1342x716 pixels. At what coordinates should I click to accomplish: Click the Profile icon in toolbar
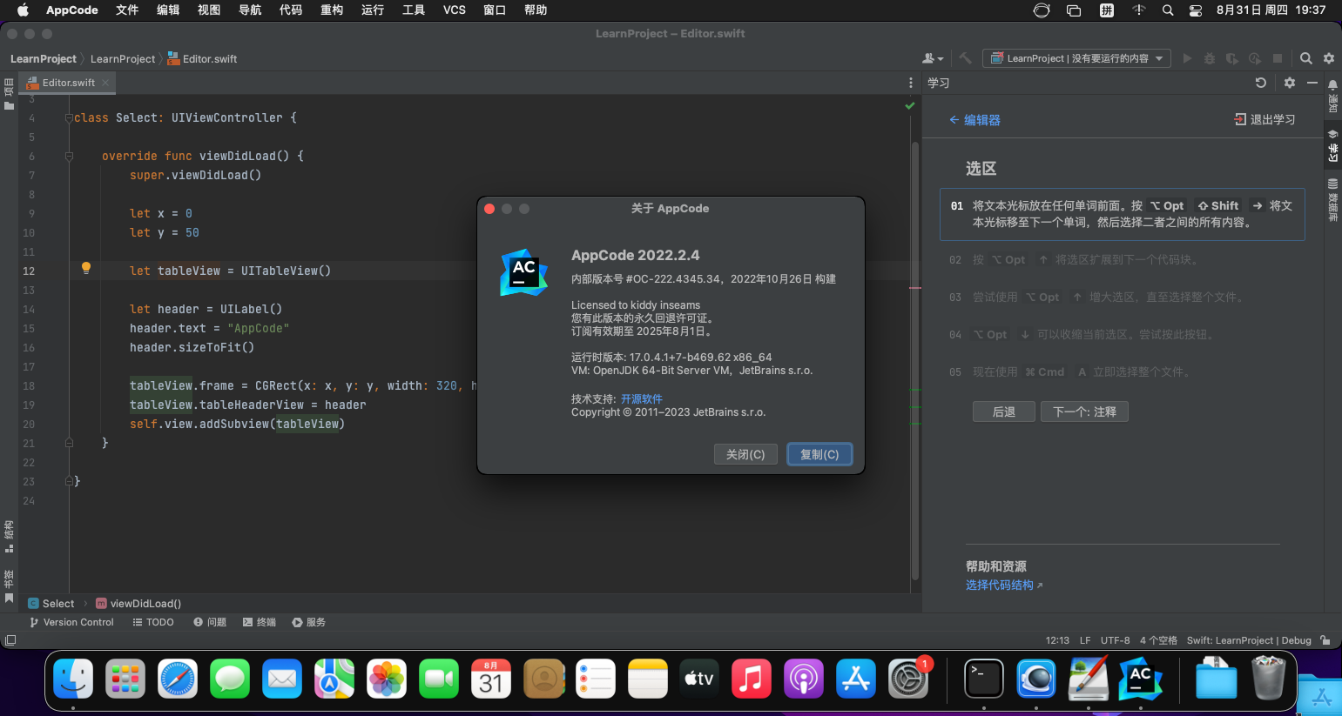[x=1255, y=58]
